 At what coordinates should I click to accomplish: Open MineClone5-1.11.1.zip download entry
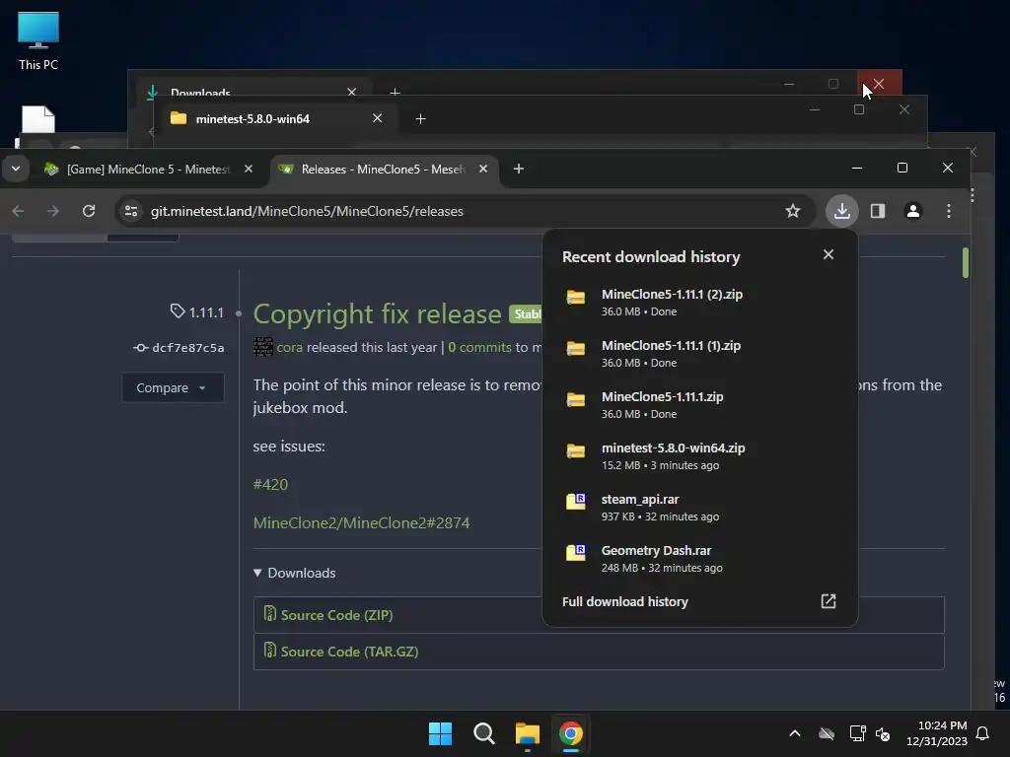pyautogui.click(x=699, y=405)
